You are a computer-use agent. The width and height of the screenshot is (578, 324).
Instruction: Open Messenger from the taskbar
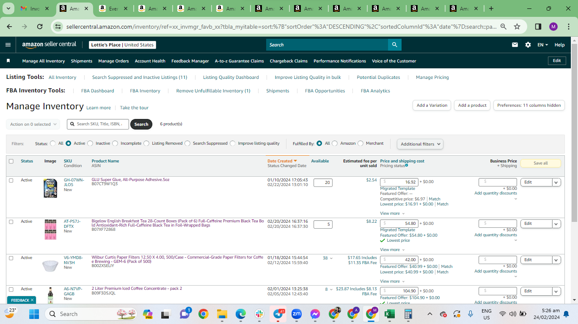tap(315, 314)
